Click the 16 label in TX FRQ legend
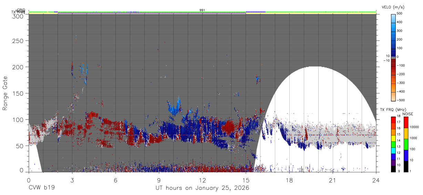Screen dimensions: 423x195 pyautogui.click(x=399, y=128)
